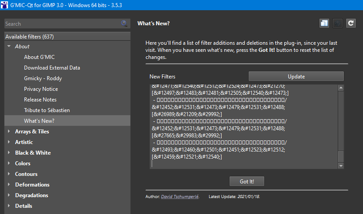363x214 pixels.
Task: Focus the Search filters input field
Action: click(x=67, y=23)
